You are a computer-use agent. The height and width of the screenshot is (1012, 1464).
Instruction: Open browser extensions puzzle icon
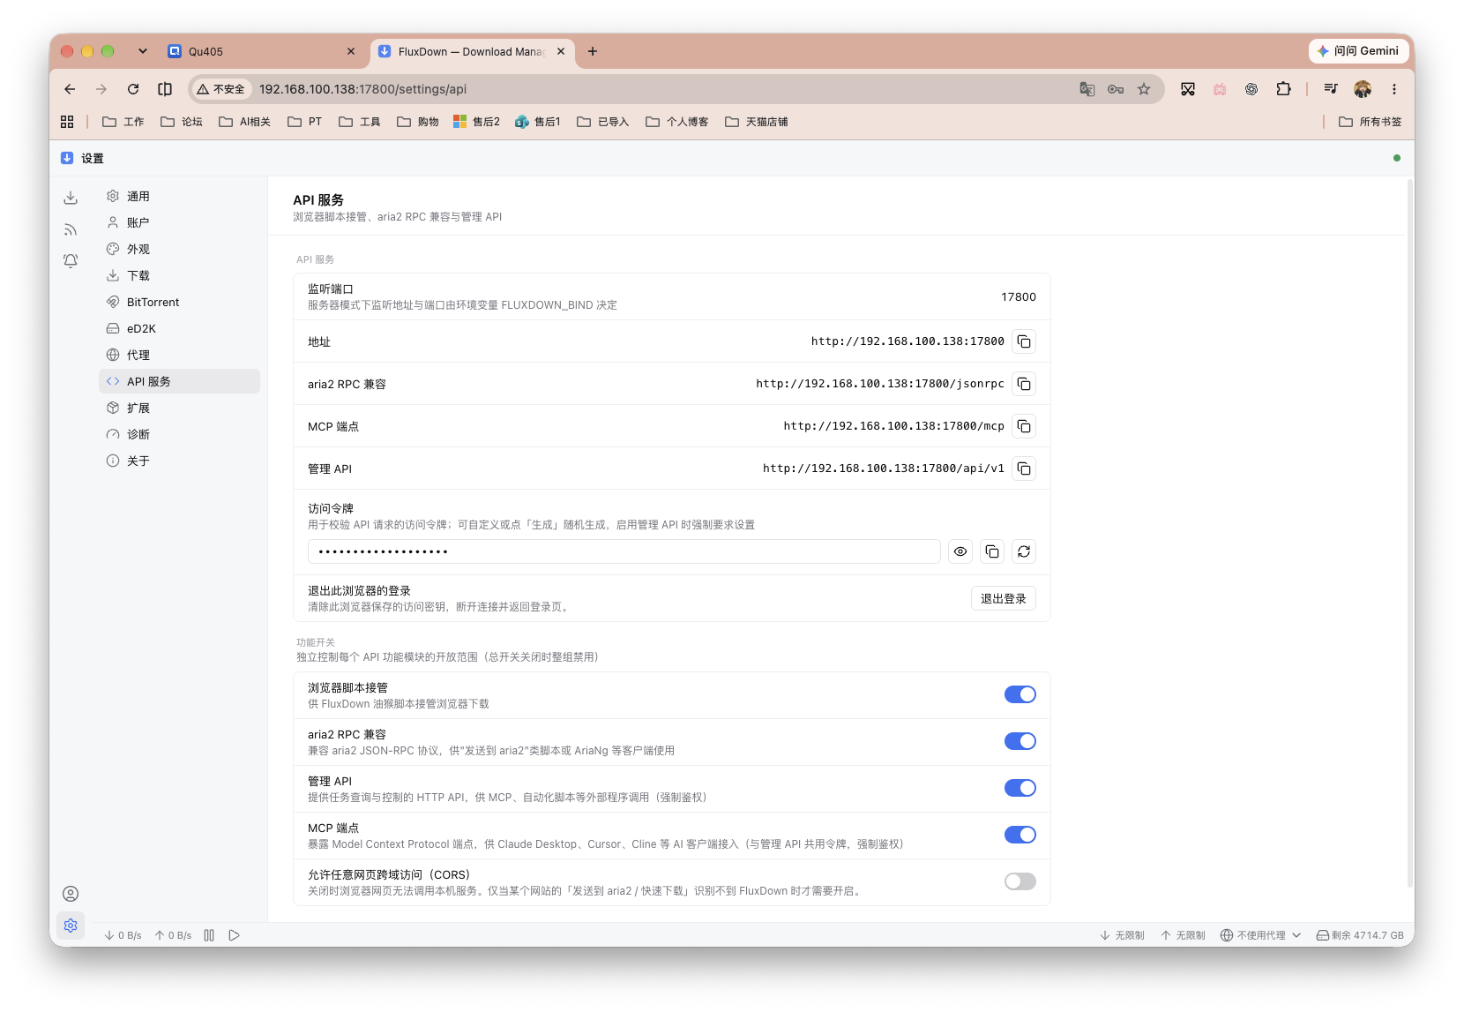click(x=1283, y=89)
